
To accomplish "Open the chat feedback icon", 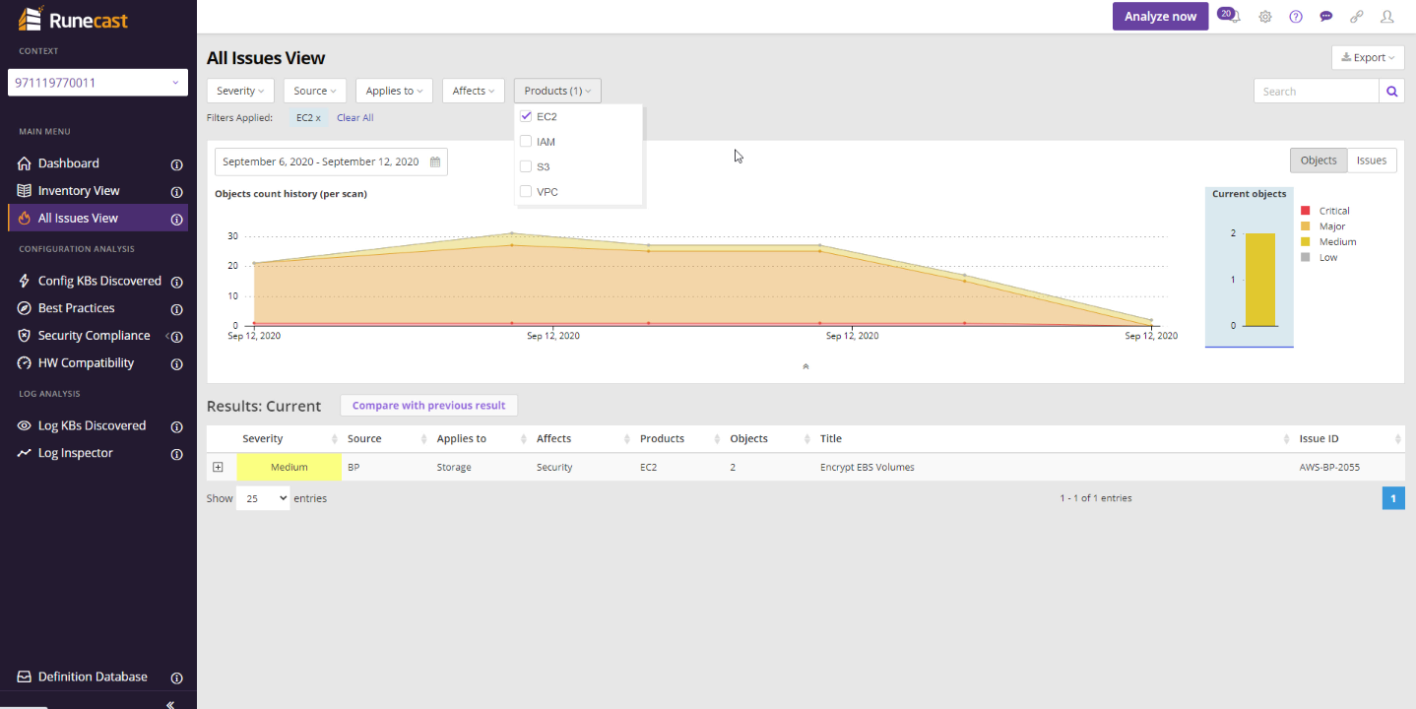I will tap(1326, 17).
